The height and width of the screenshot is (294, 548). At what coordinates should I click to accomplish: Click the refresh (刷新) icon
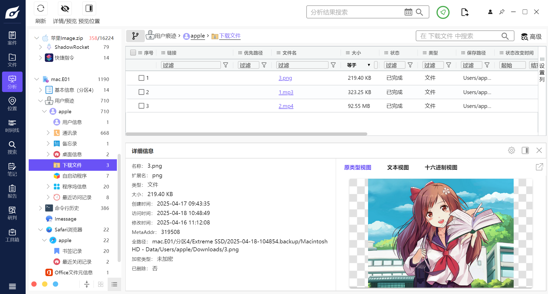click(x=41, y=8)
